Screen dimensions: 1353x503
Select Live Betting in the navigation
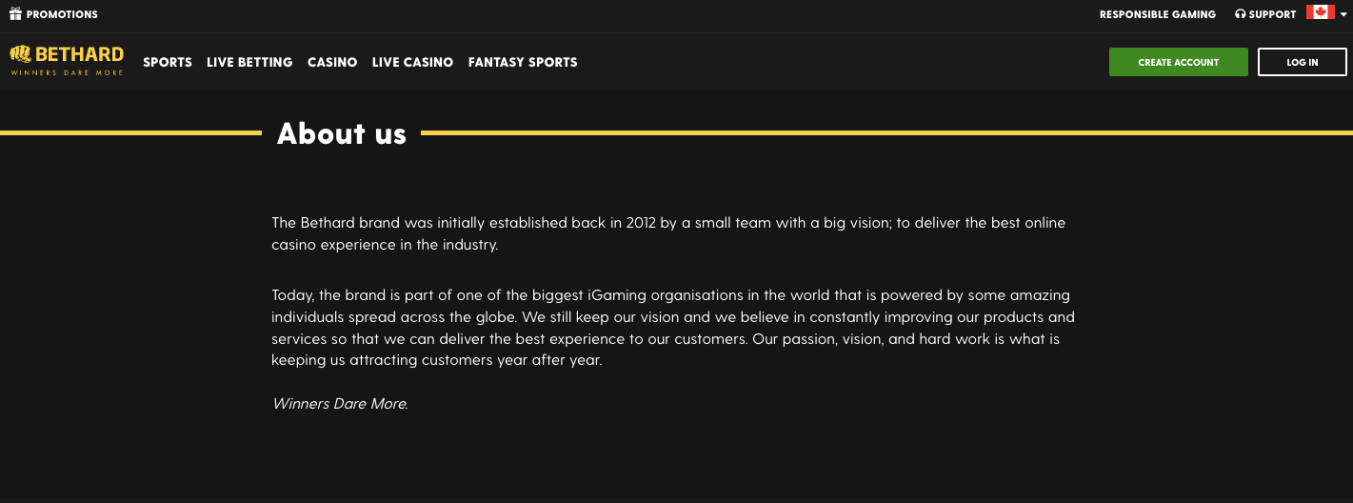(249, 62)
